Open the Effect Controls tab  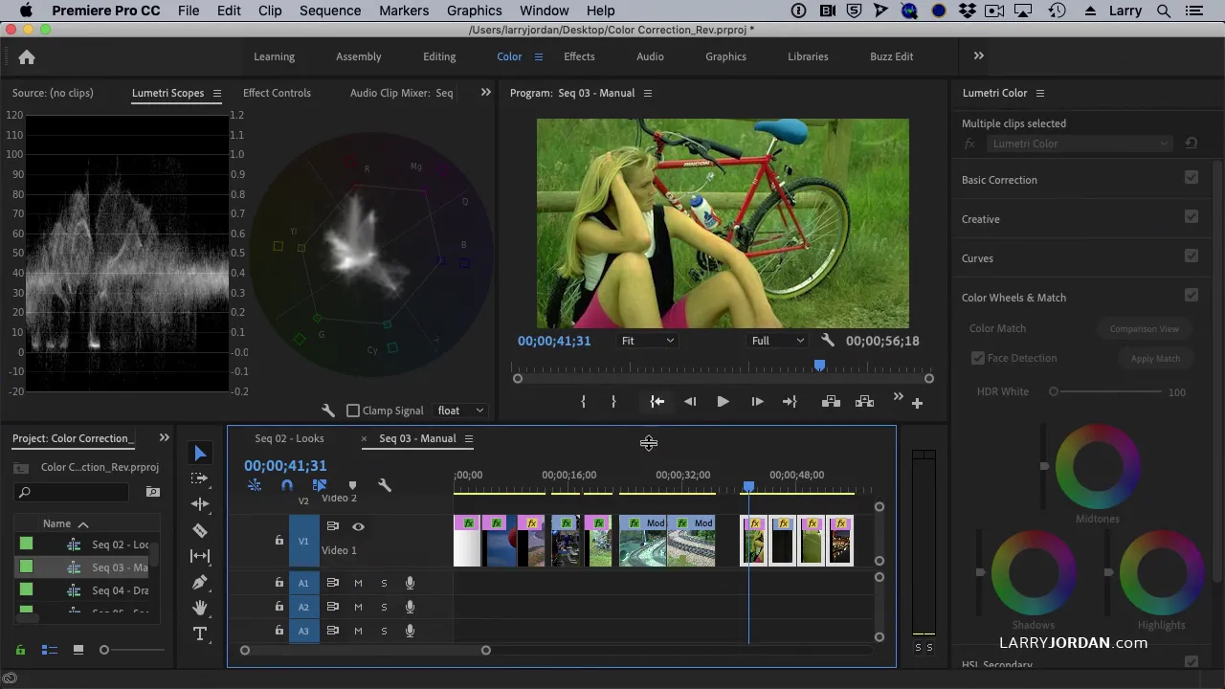(277, 93)
